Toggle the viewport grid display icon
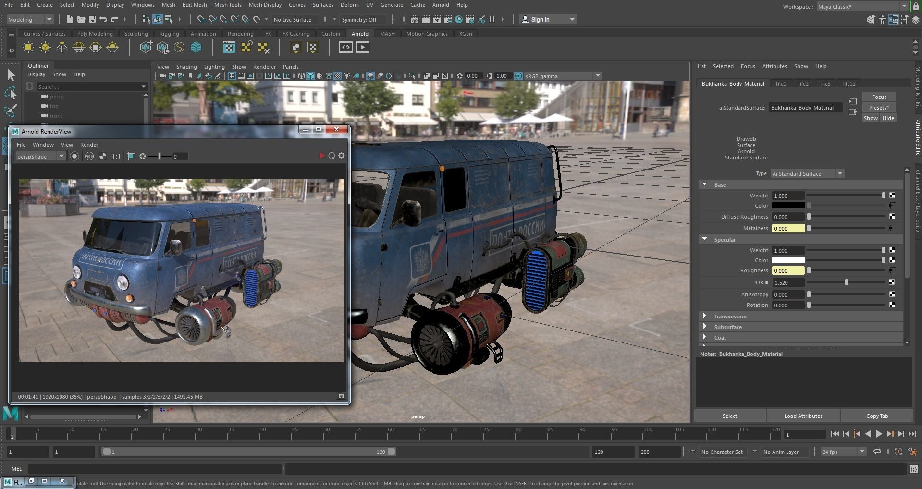Screen dimensions: 922x489 tap(232, 76)
